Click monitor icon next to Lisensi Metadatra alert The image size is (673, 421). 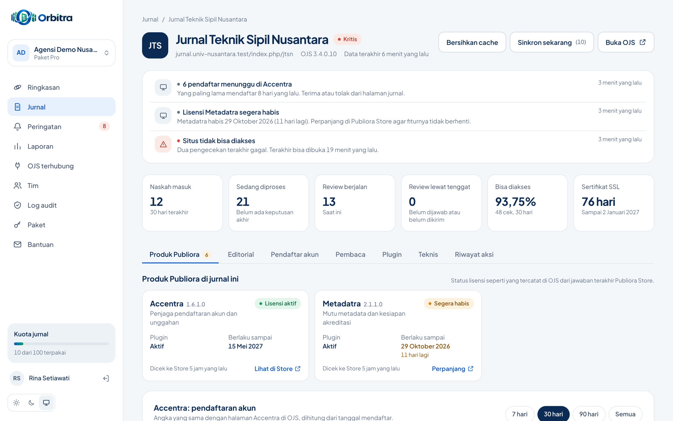163,116
